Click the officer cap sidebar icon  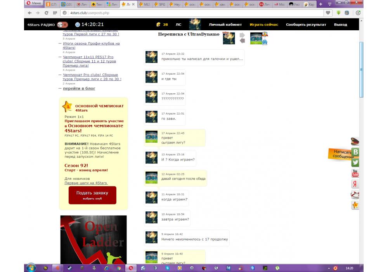tap(355, 142)
